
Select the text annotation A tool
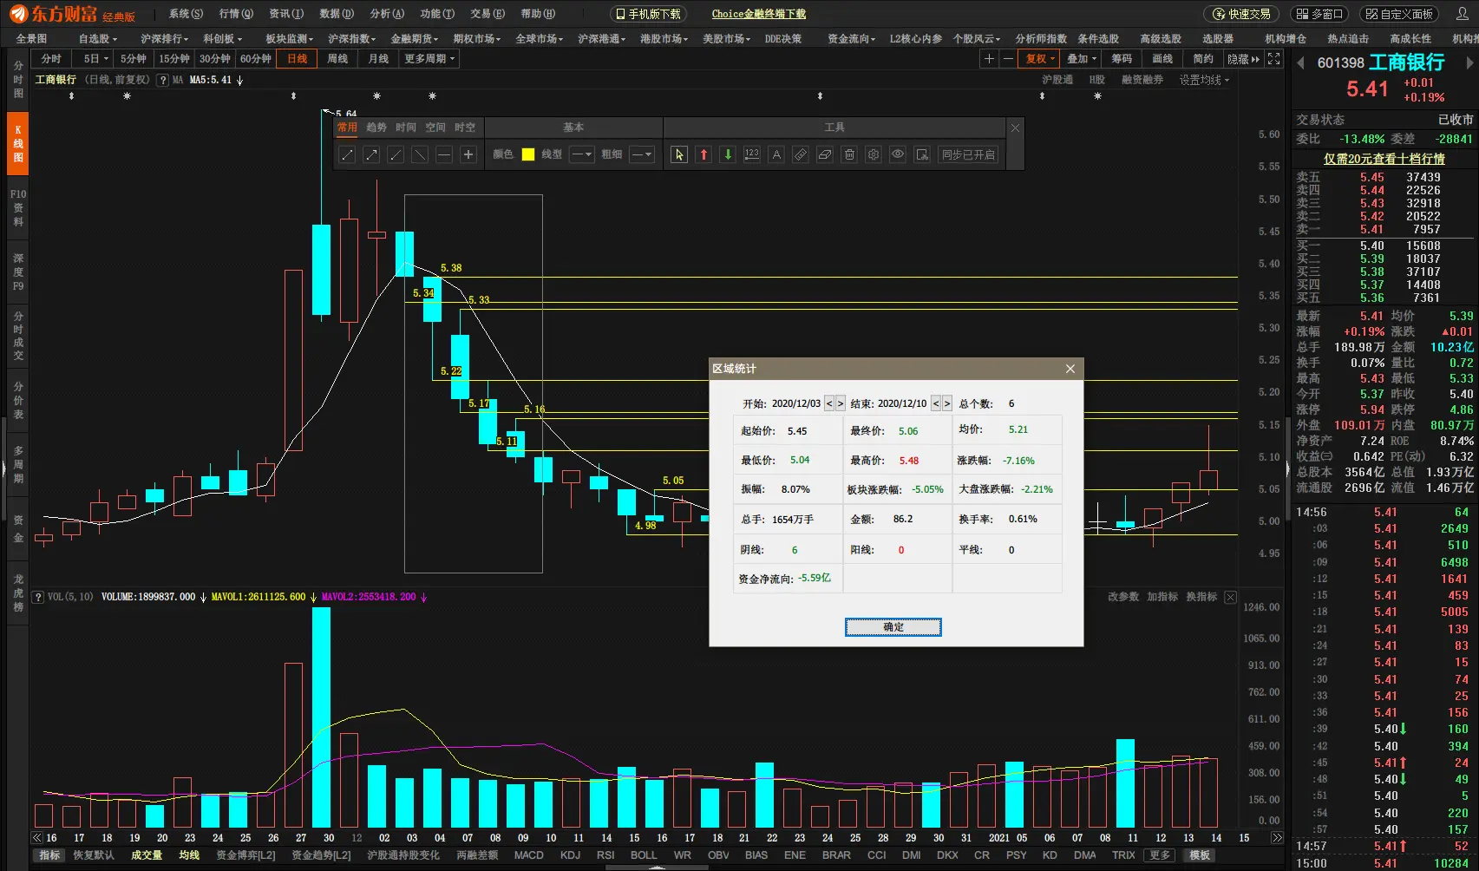coord(776,154)
